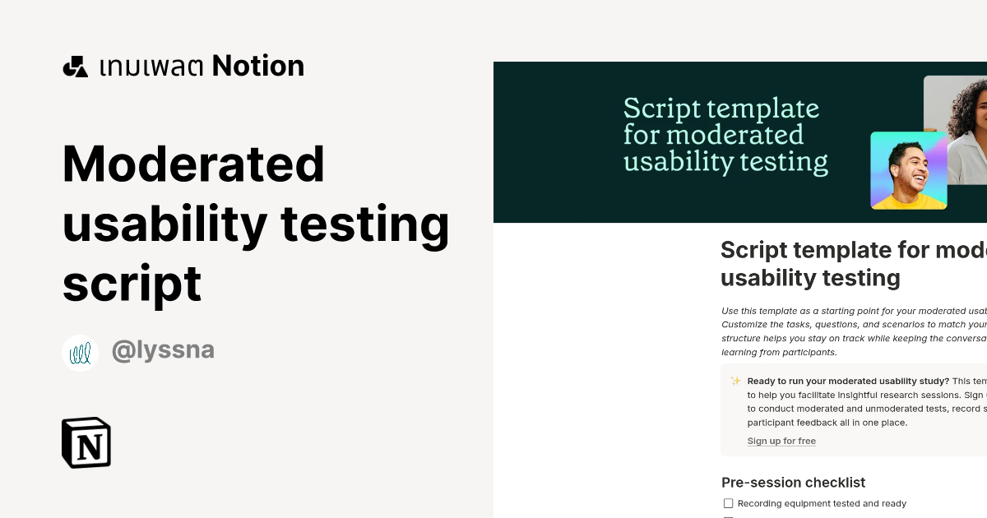The height and width of the screenshot is (518, 987).
Task: Click the smiling man's photo thumbnail
Action: (x=908, y=170)
